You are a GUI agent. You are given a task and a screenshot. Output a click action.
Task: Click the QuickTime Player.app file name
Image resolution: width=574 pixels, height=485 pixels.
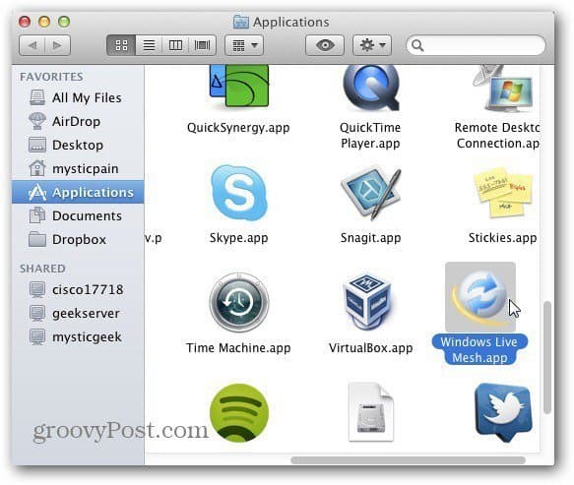[x=370, y=136]
